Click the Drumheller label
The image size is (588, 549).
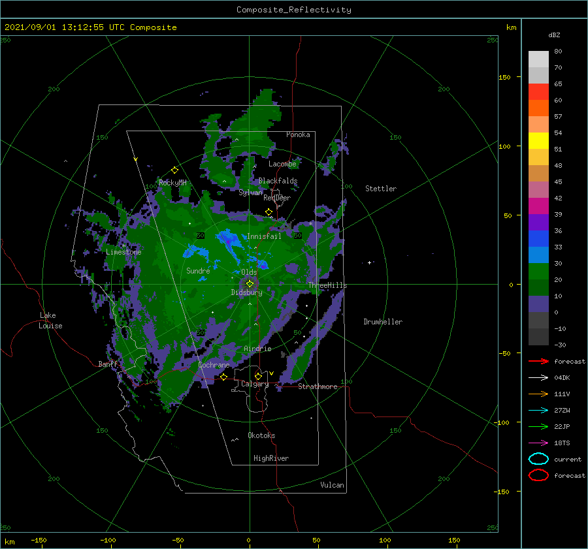pos(383,322)
